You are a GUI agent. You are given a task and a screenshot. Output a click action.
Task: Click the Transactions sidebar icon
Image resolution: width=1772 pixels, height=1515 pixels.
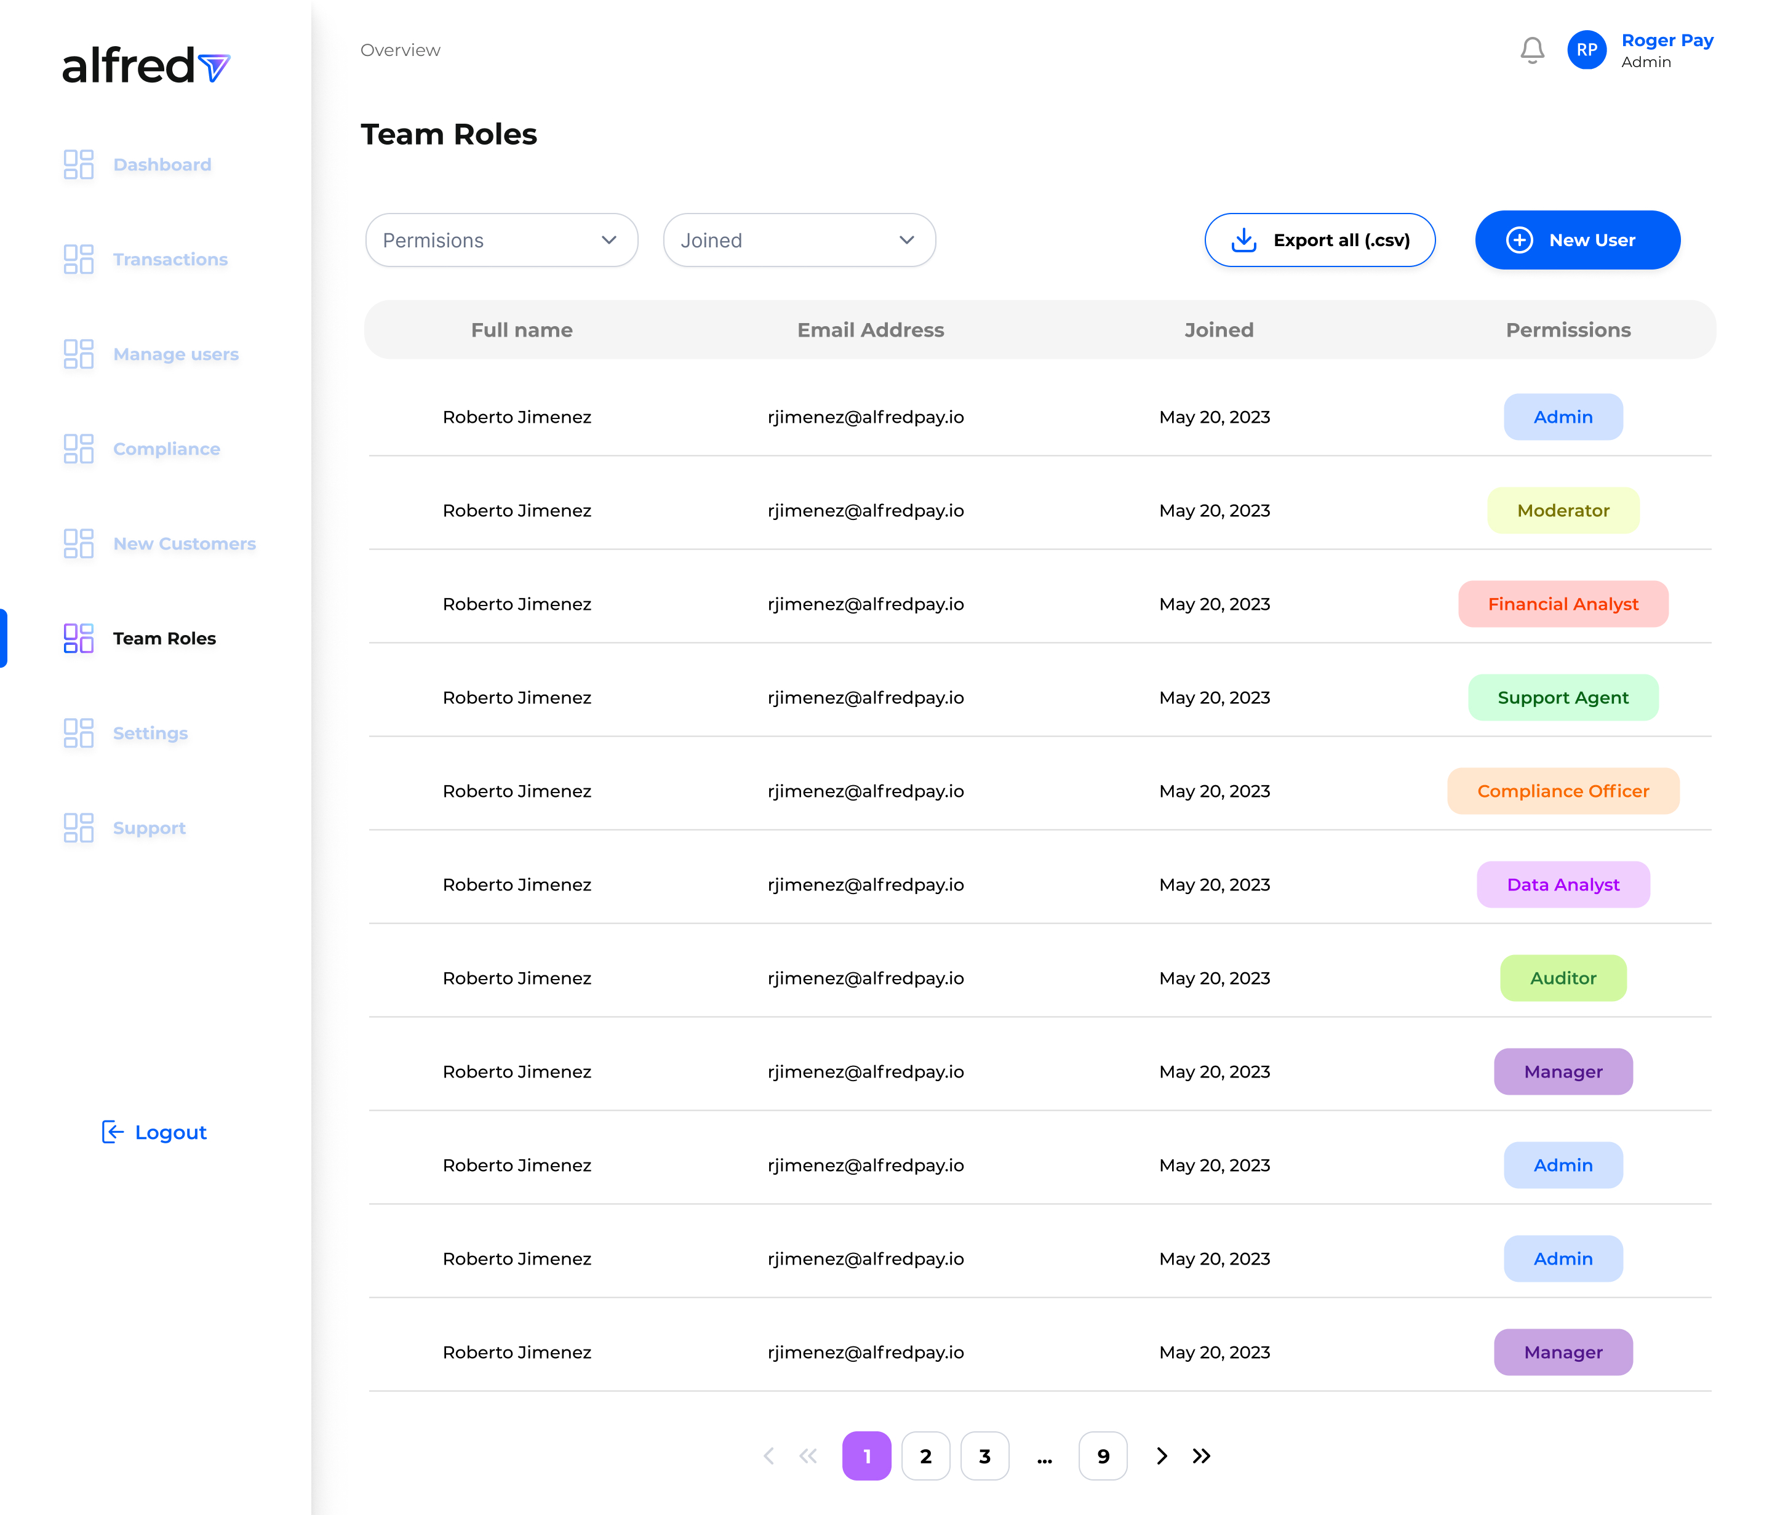pyautogui.click(x=79, y=259)
